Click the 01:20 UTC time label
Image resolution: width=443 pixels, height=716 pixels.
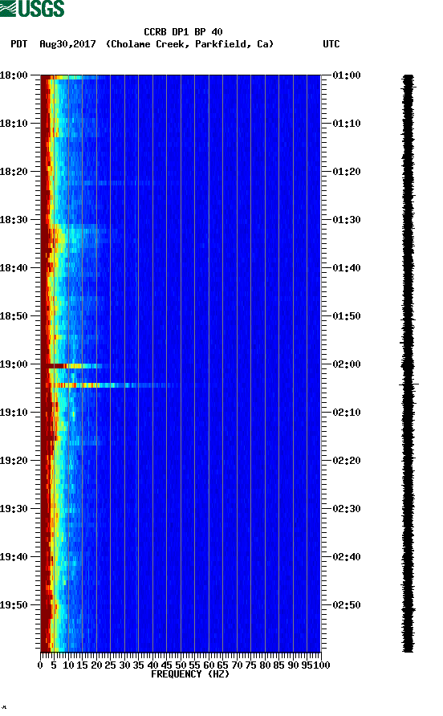click(x=347, y=172)
